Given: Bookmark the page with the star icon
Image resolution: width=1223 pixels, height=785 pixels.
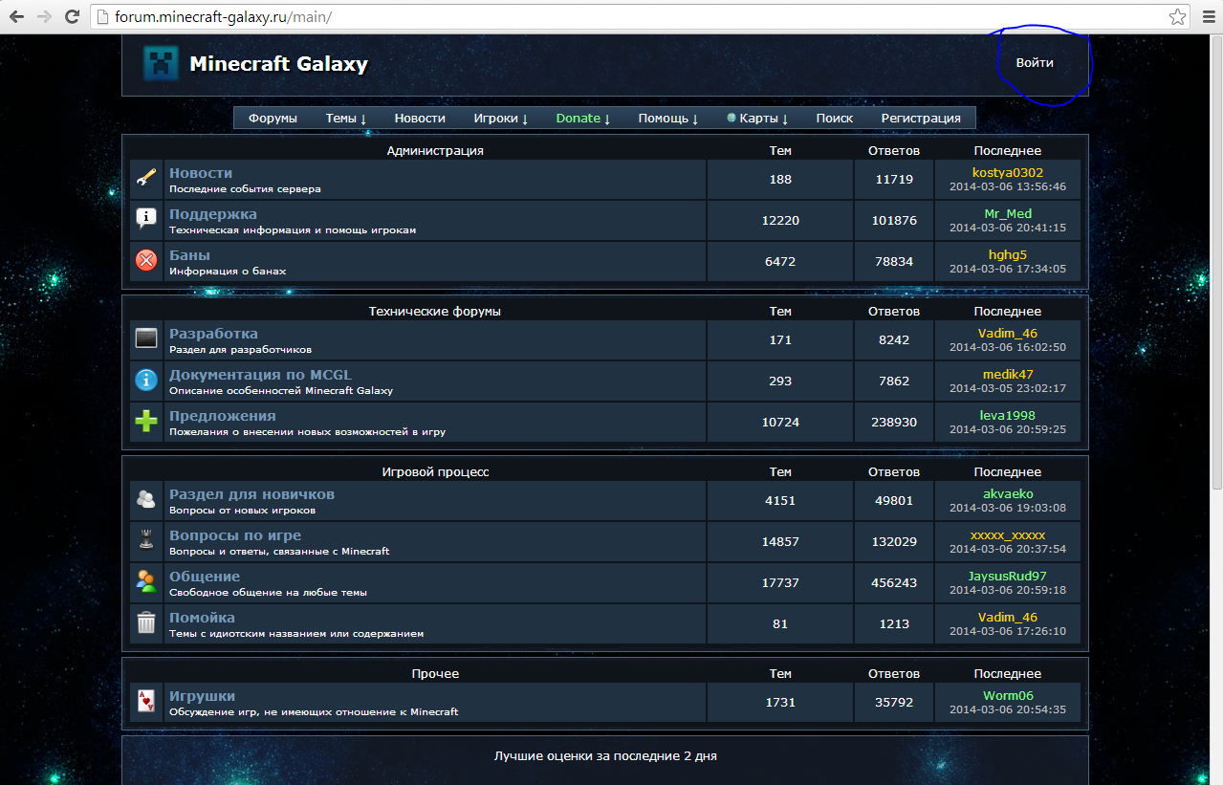Looking at the screenshot, I should tap(1178, 16).
